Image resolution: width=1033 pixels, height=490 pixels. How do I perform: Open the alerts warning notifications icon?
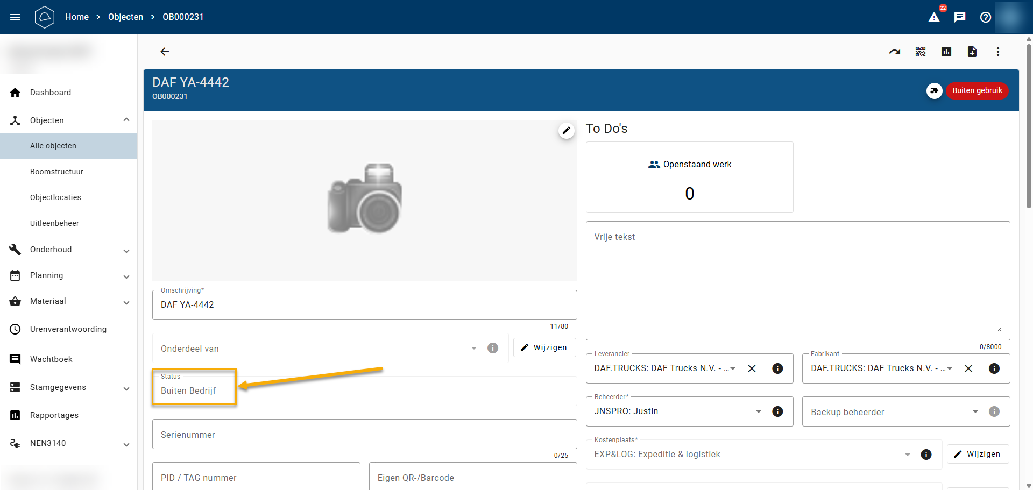click(934, 17)
